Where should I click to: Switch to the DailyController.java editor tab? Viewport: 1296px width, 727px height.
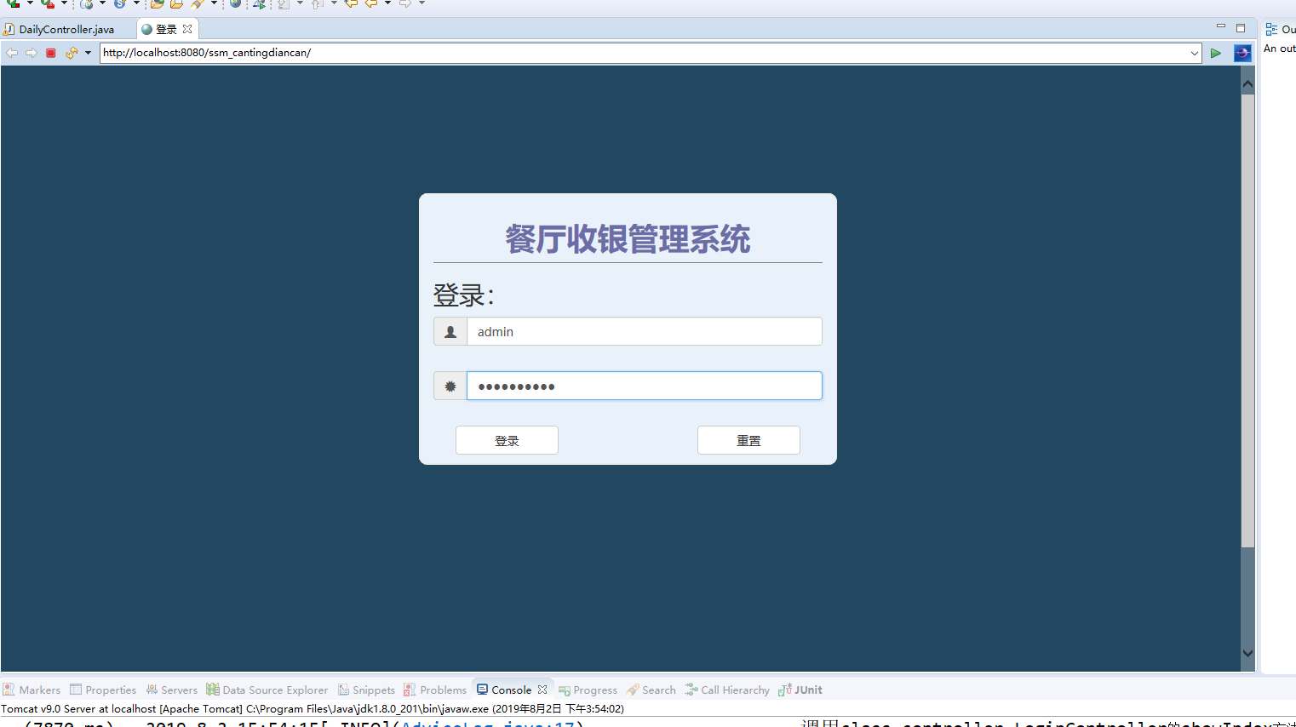tap(66, 29)
